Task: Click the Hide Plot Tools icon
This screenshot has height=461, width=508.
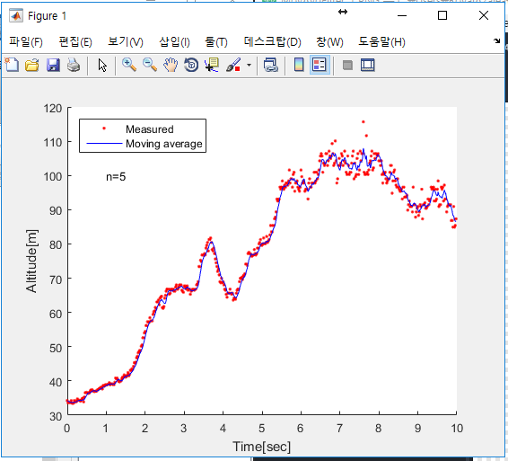Action: [347, 65]
